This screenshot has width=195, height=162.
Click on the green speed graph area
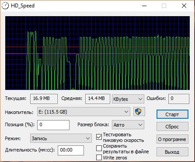pos(97,53)
